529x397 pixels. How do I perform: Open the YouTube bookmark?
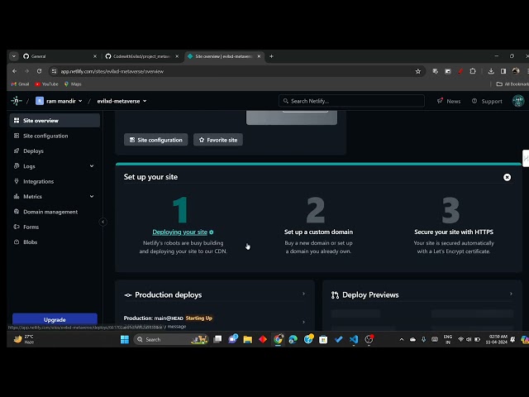(46, 84)
